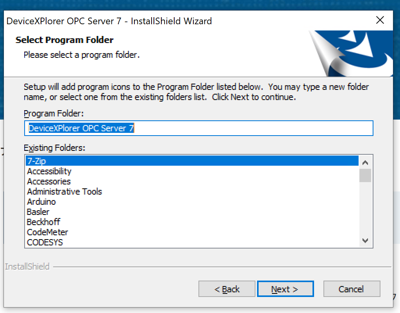The height and width of the screenshot is (313, 400).
Task: Select Administrative Tools folder
Action: coord(64,191)
